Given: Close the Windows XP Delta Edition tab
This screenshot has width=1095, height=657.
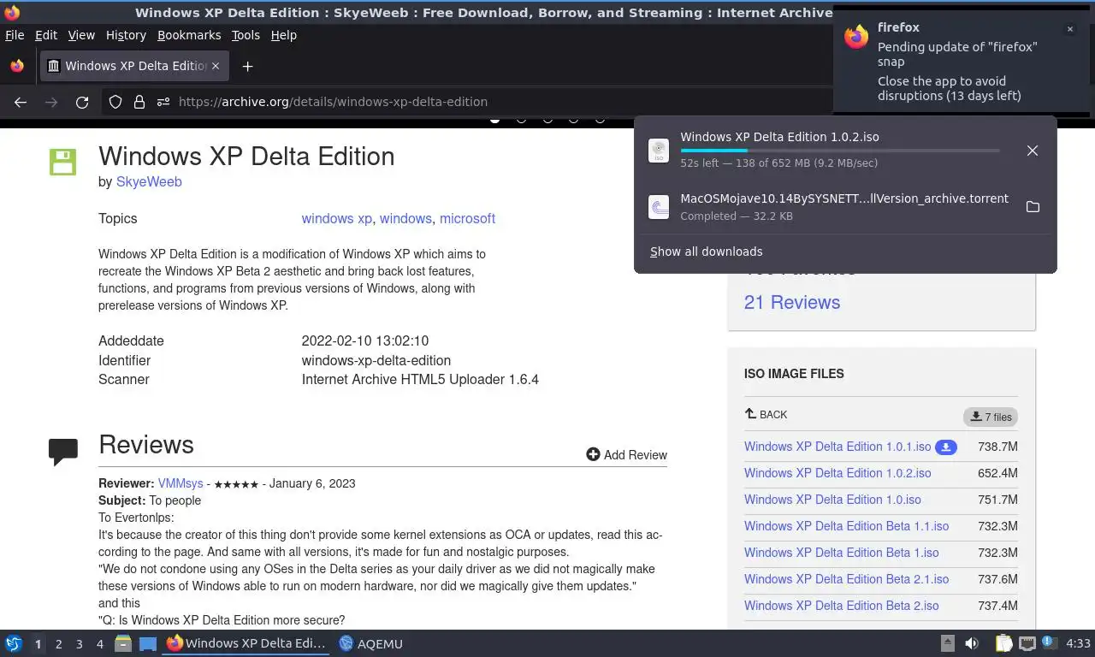Looking at the screenshot, I should [x=216, y=66].
